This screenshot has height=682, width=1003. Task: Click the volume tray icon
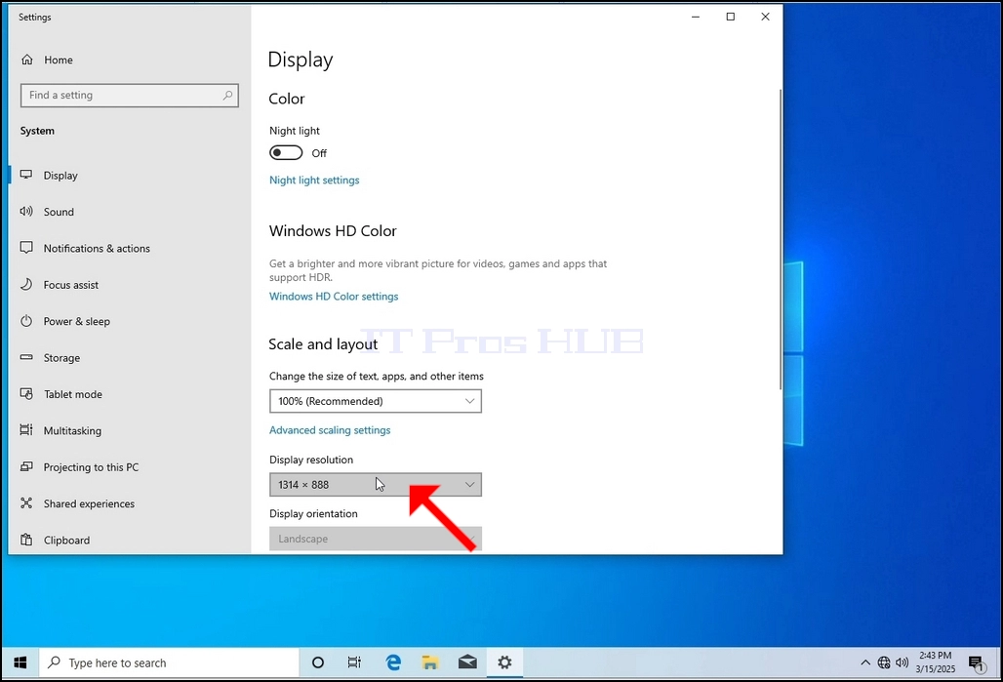click(902, 662)
